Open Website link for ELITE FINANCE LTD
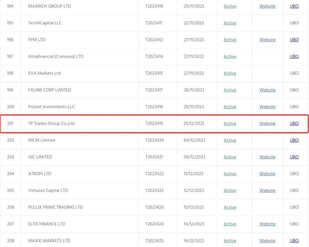Screen dimensions: 309x247 [267, 224]
